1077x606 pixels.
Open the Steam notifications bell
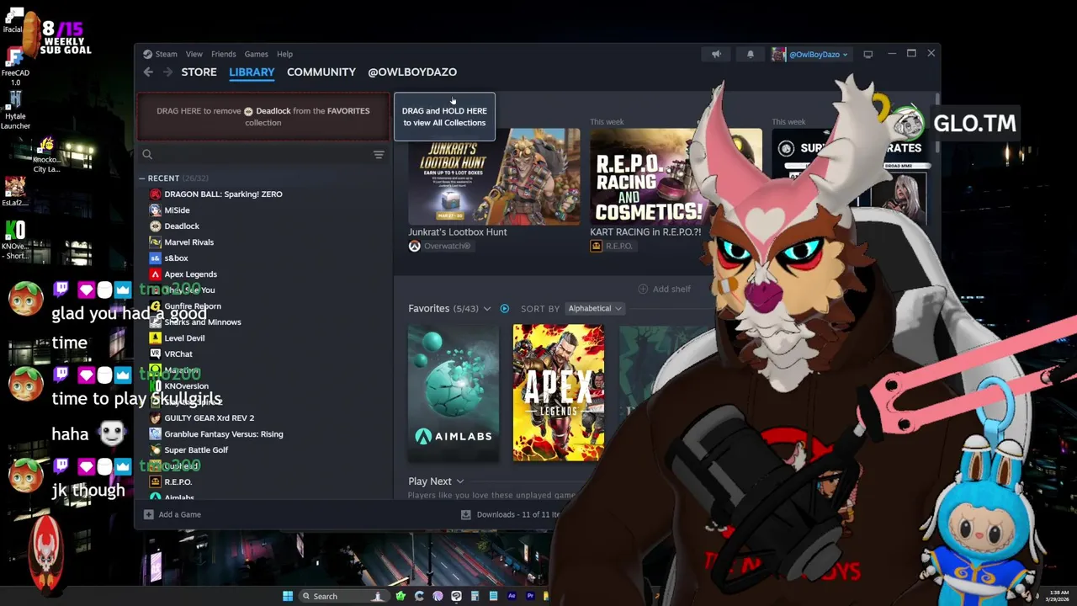tap(751, 54)
